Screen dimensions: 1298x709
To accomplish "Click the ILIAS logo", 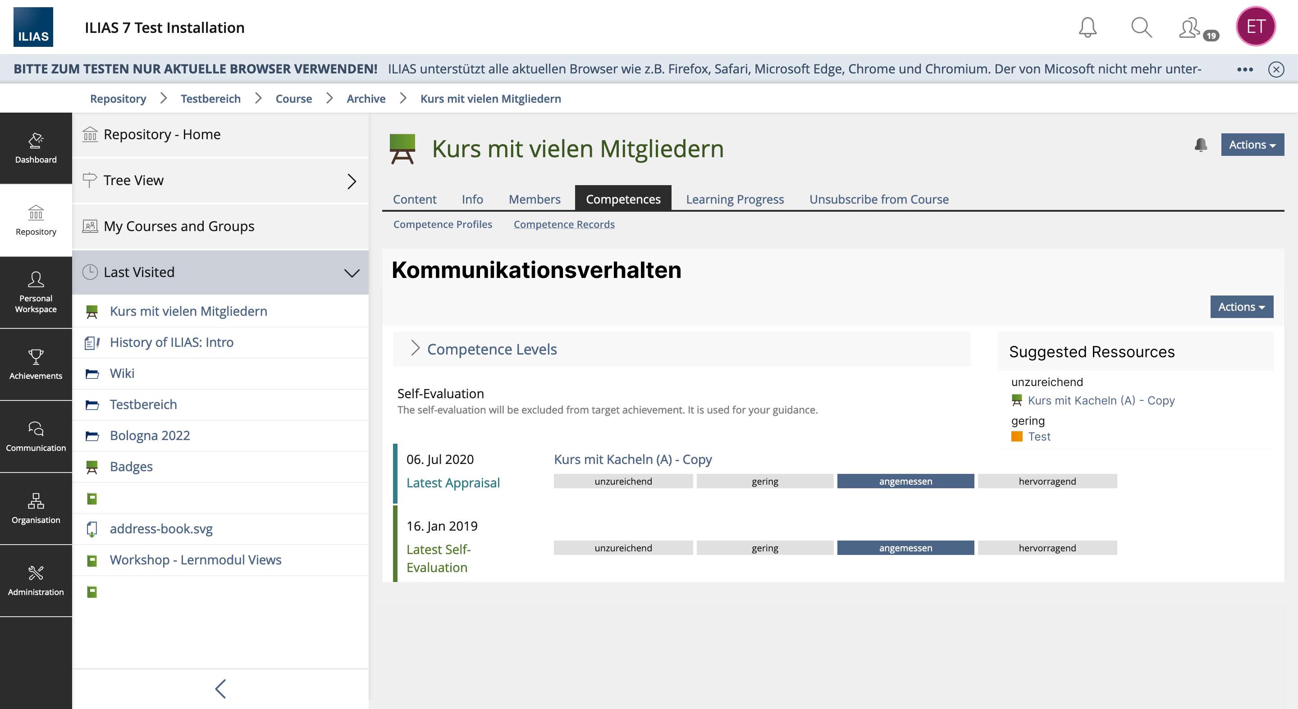I will 33,27.
